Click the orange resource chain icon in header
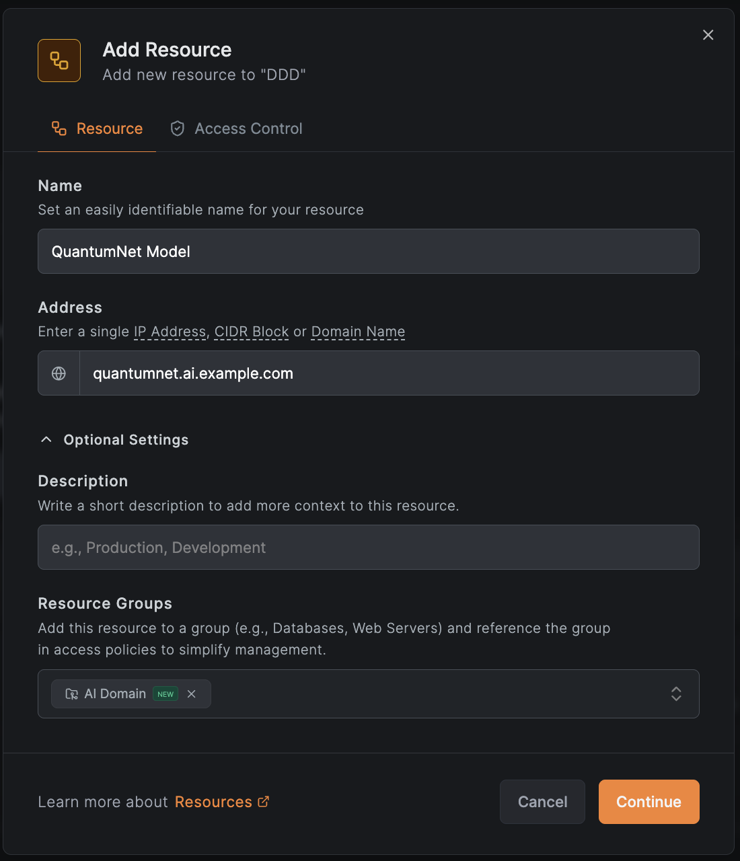Image resolution: width=740 pixels, height=861 pixels. coord(59,61)
